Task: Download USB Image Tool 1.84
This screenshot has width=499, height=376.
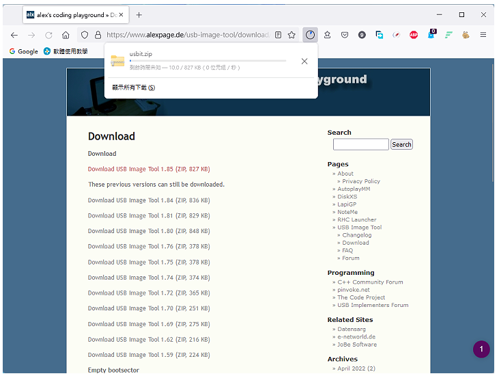Action: coord(149,200)
